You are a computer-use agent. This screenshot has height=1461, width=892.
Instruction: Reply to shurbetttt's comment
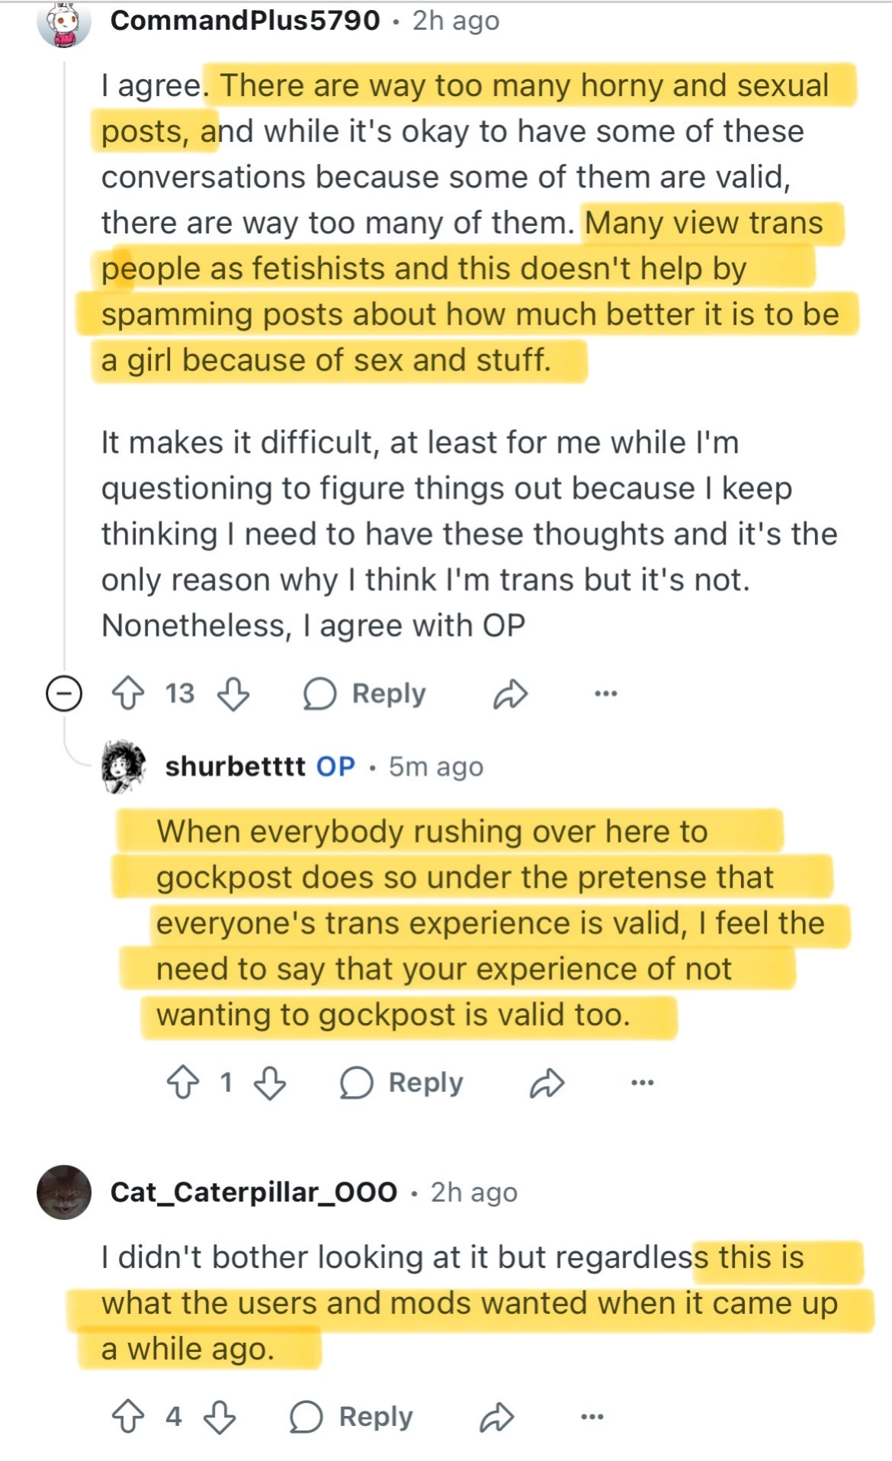pyautogui.click(x=402, y=1083)
